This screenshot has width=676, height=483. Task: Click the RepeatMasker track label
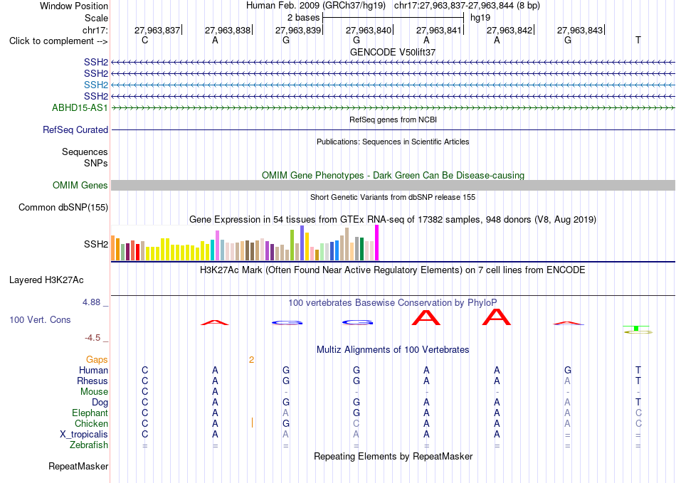[78, 466]
